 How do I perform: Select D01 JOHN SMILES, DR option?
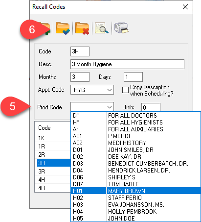135,150
